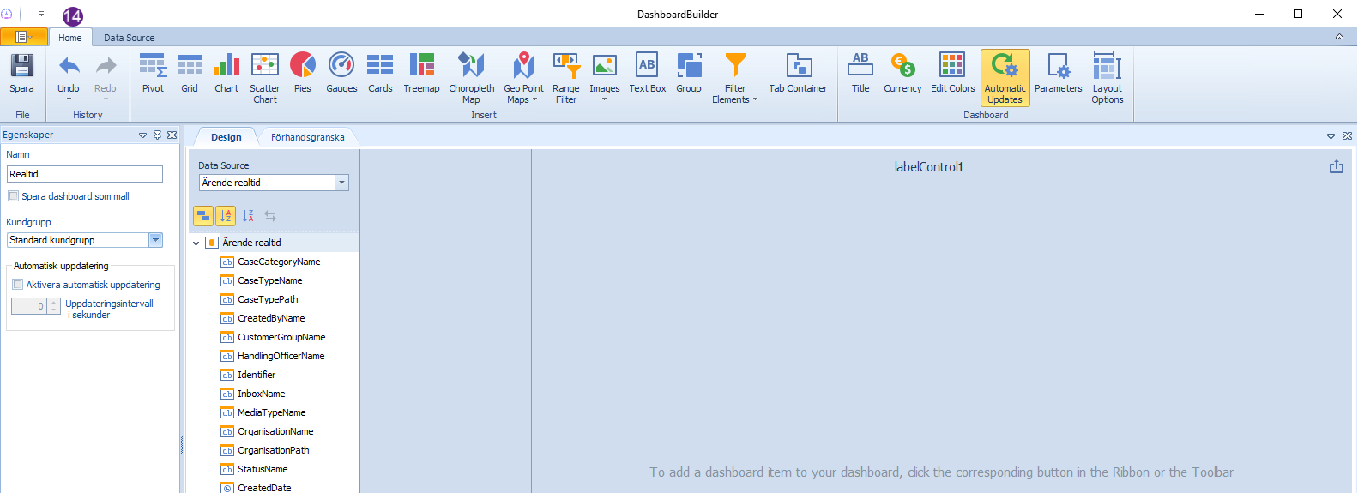Open Egenskaper panel options arrow
This screenshot has width=1358, height=493.
tap(142, 135)
